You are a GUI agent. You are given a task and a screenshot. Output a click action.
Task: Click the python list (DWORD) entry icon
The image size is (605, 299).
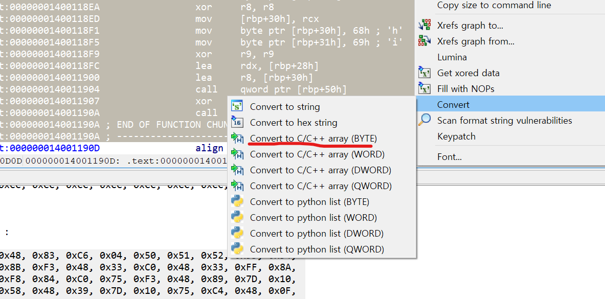coord(237,233)
